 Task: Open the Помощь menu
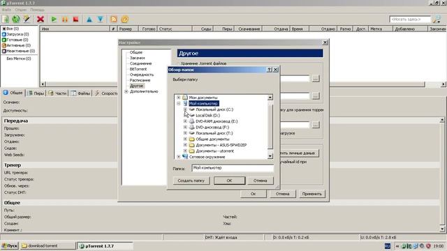pyautogui.click(x=37, y=10)
